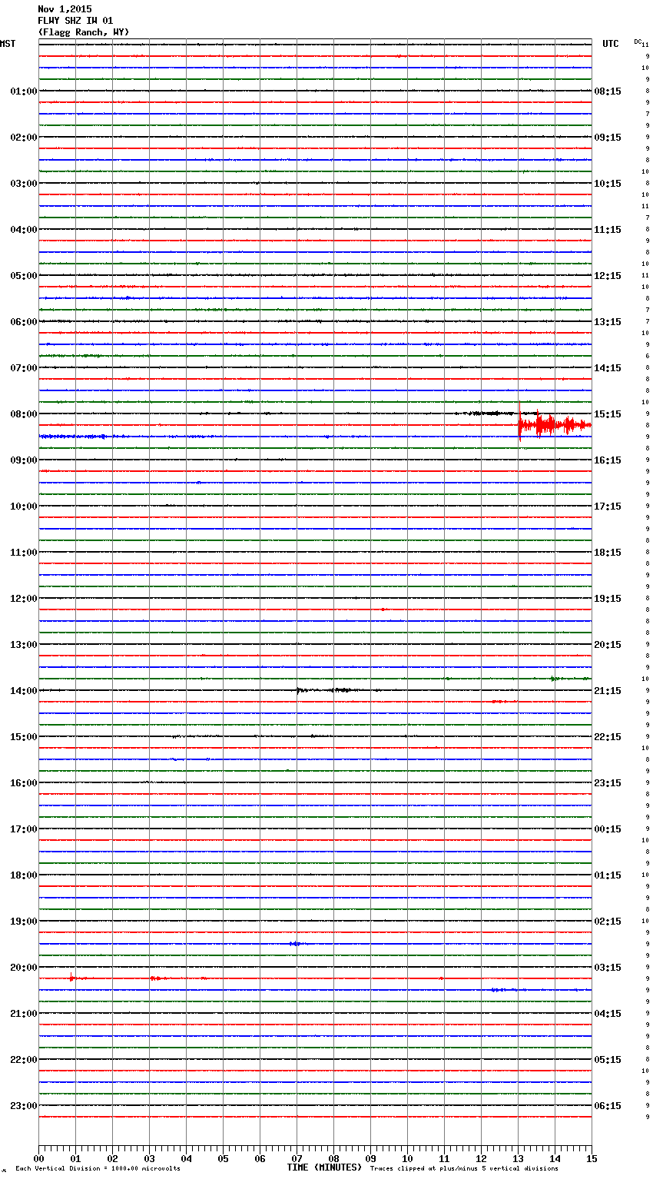Select the 14:00 MST time label
The height and width of the screenshot is (1179, 653).
pyautogui.click(x=24, y=691)
